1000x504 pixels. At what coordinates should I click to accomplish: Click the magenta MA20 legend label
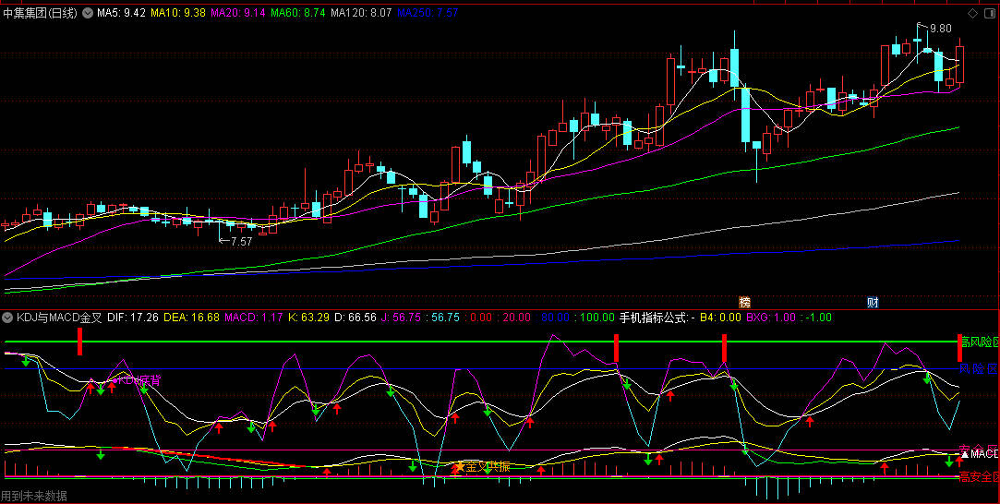[238, 14]
